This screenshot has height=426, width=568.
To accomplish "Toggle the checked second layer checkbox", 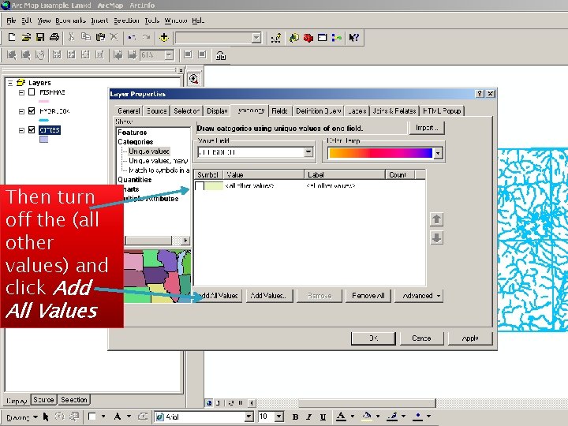I will coord(32,111).
